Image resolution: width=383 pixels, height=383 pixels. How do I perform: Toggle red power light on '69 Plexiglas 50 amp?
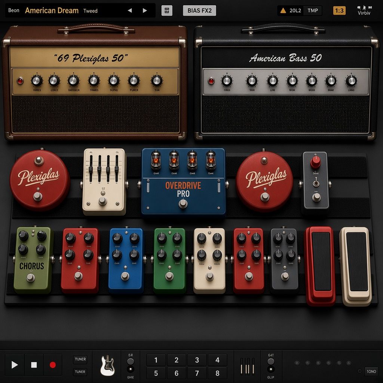click(x=20, y=80)
